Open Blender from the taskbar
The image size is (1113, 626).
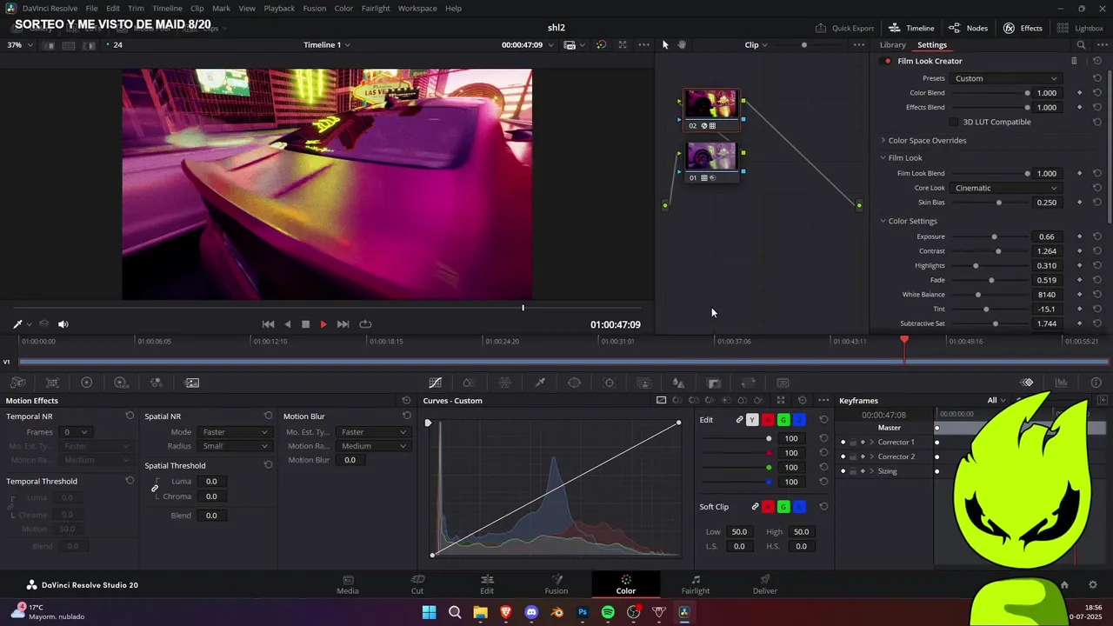pyautogui.click(x=557, y=612)
